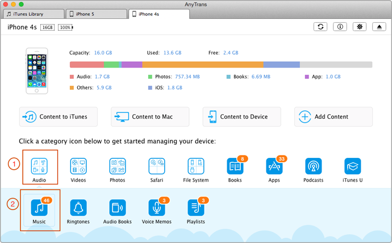Select the iPhone 4s tab

click(x=159, y=14)
